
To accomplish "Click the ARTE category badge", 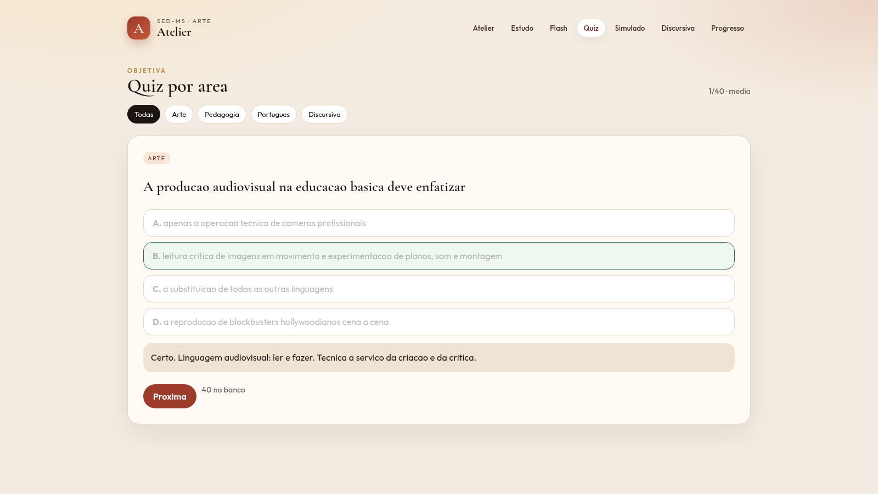I will tap(156, 158).
